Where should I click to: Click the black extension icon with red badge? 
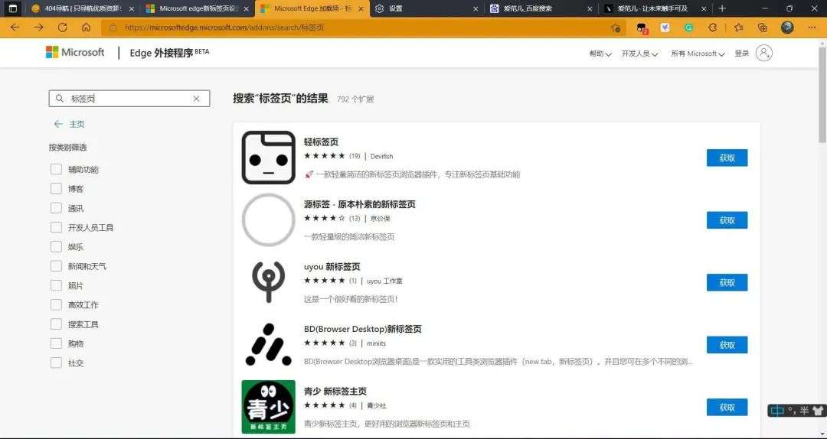click(642, 28)
